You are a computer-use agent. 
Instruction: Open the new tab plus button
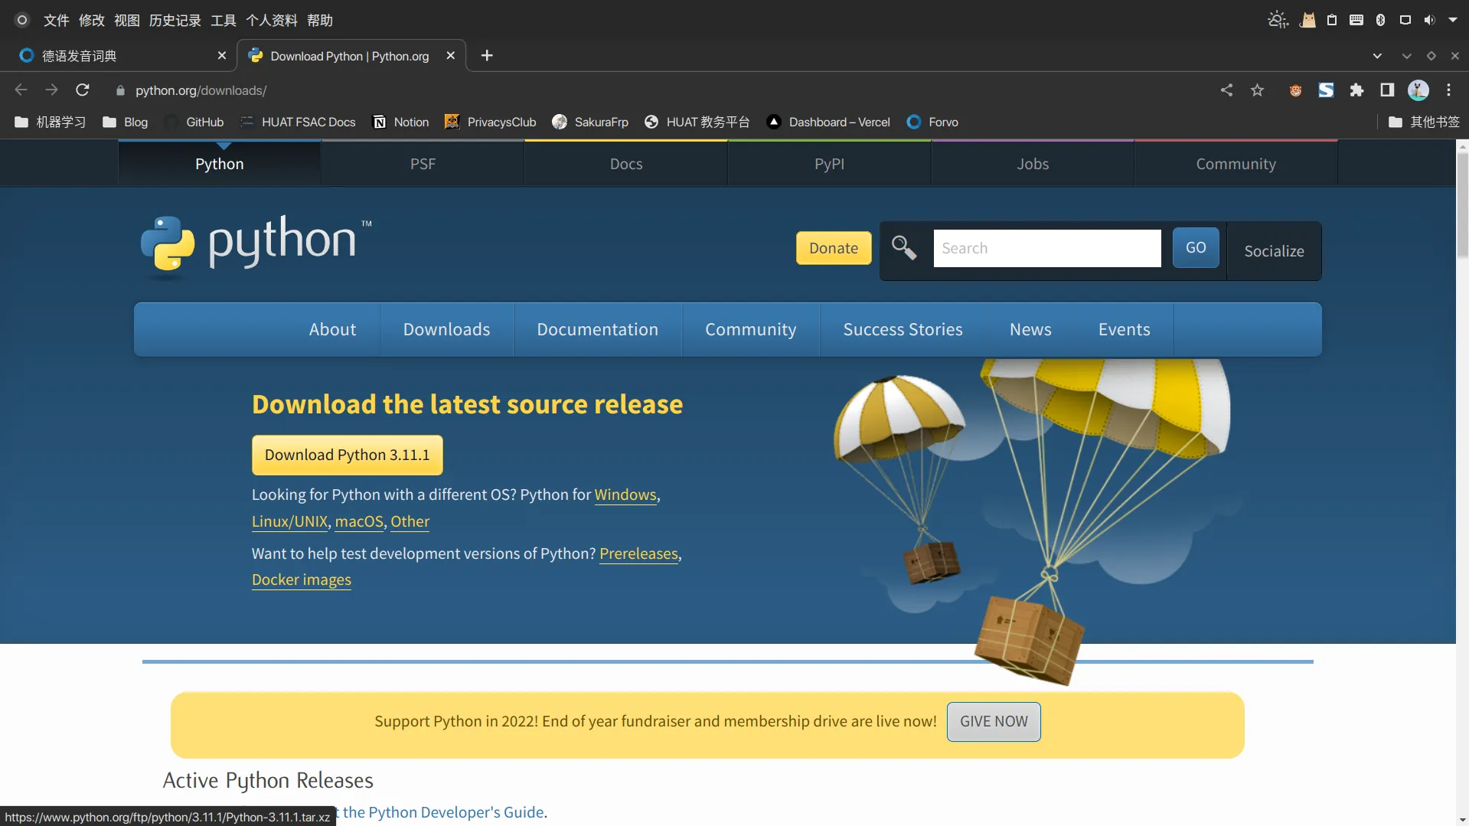click(487, 56)
